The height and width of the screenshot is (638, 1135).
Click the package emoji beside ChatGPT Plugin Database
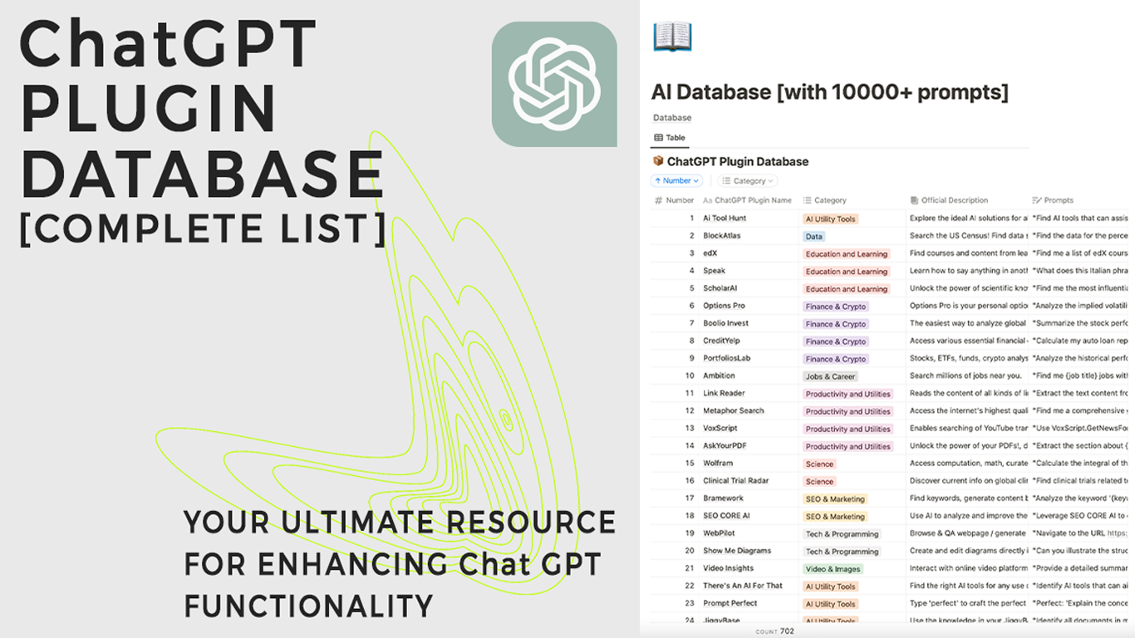[659, 160]
